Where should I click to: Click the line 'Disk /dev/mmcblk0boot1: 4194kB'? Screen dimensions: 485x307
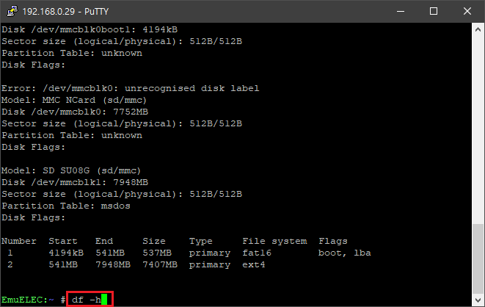90,29
